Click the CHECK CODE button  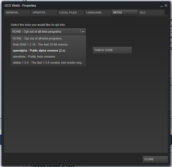pyautogui.click(x=112, y=50)
